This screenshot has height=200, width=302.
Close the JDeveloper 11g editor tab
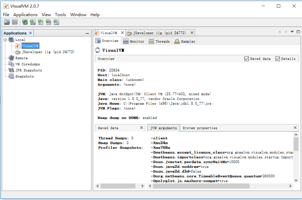coord(192,33)
